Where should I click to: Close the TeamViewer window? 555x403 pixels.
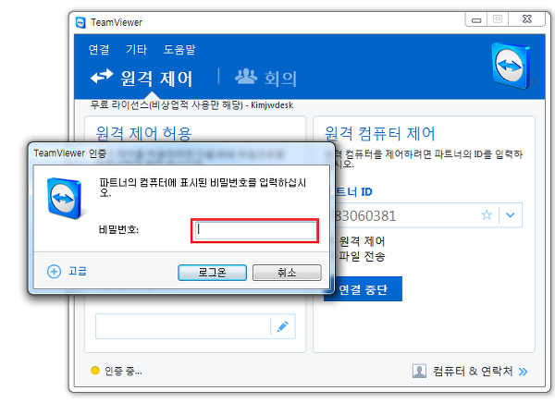[x=526, y=19]
